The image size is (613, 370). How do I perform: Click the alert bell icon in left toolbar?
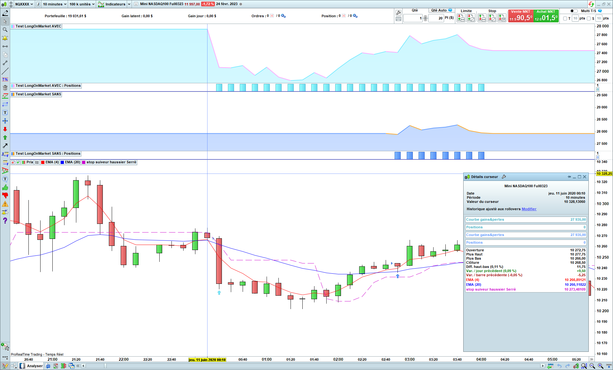tap(5, 38)
